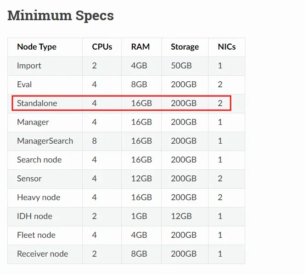The height and width of the screenshot is (275, 305).
Task: Select the Sensor node type cell
Action: point(29,179)
